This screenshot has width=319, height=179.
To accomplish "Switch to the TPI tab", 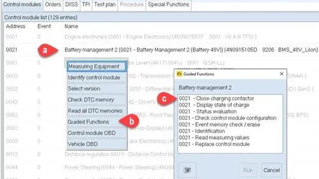I will click(x=86, y=4).
